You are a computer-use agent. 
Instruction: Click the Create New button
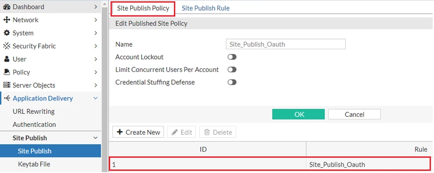click(138, 132)
